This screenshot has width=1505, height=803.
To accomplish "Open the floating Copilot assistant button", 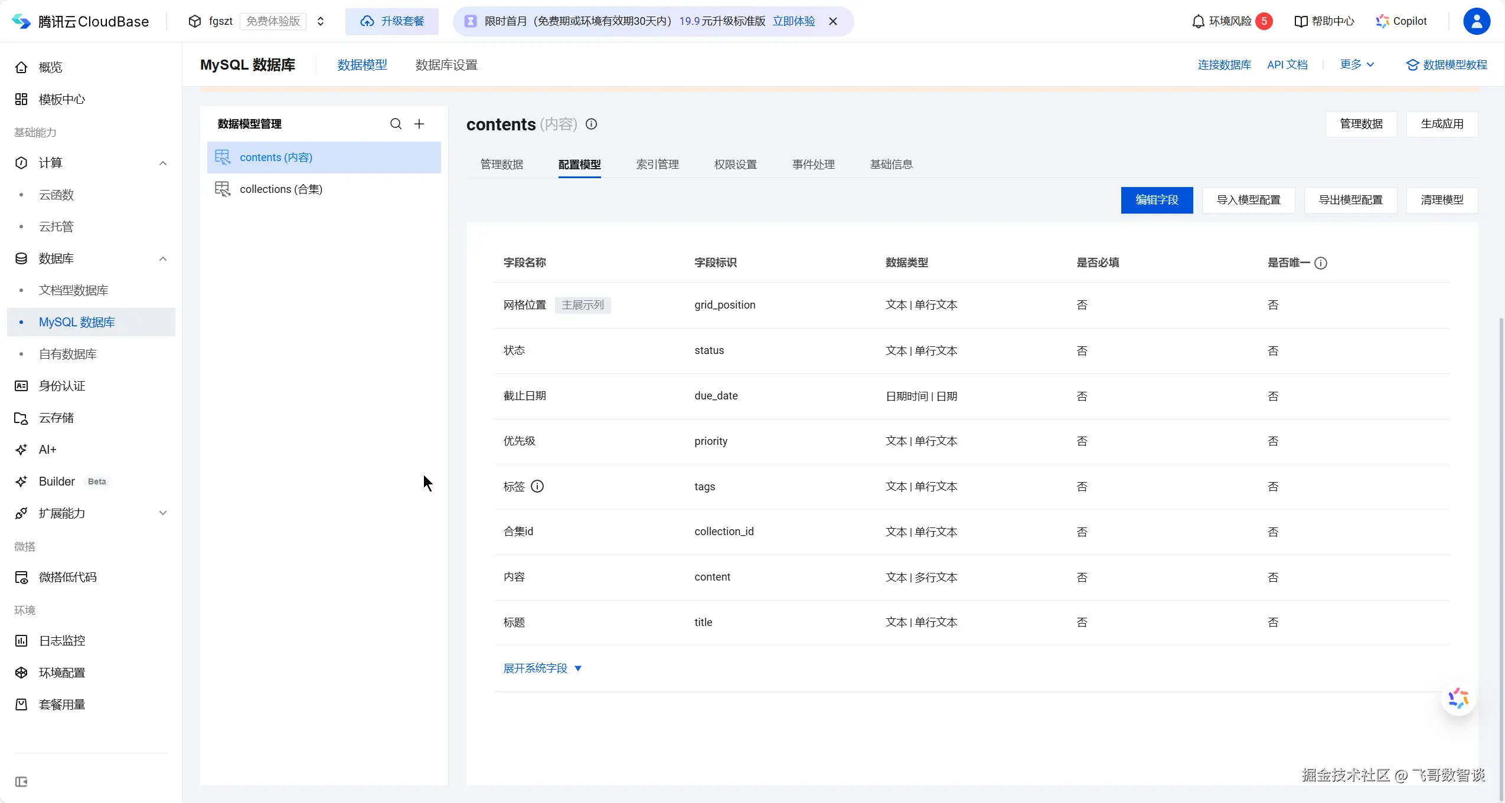I will [x=1457, y=698].
